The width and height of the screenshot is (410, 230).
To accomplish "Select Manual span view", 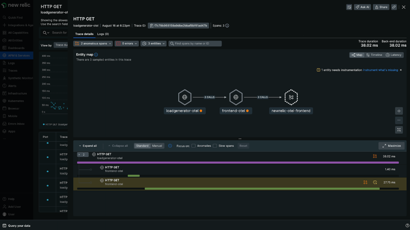I will point(157,146).
